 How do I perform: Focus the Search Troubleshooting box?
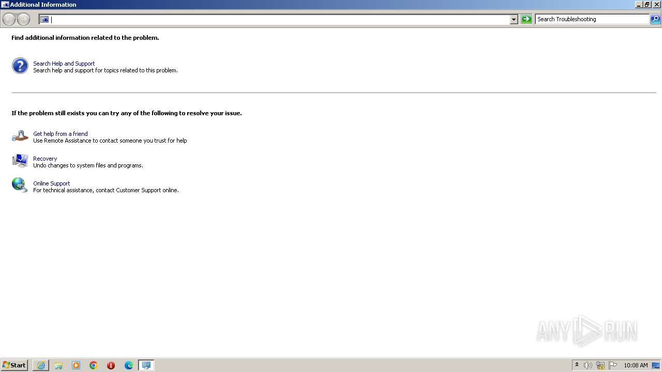pos(592,19)
